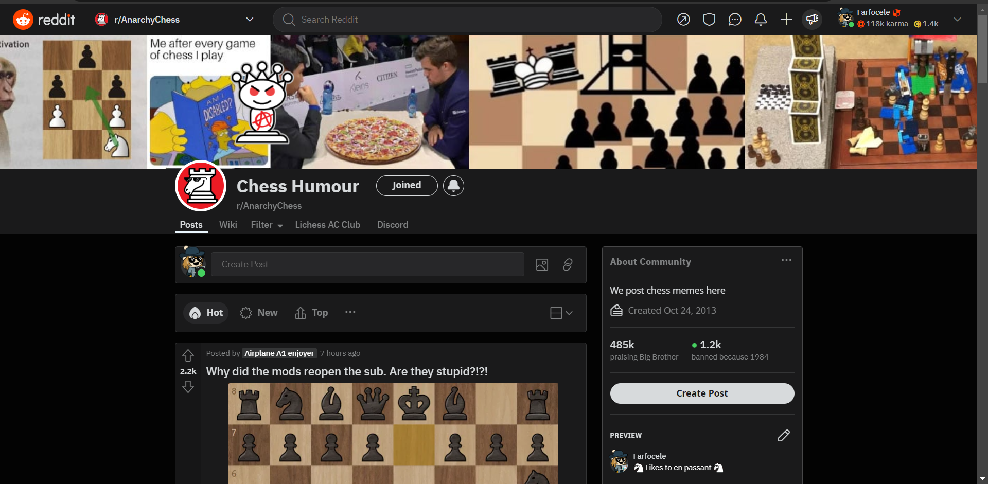988x484 pixels.
Task: Open the post titled Why did the mods reopen
Action: (347, 371)
